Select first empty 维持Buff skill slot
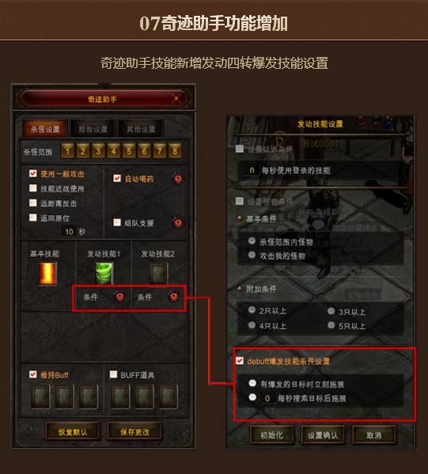Image resolution: width=428 pixels, height=474 pixels. [x=40, y=396]
